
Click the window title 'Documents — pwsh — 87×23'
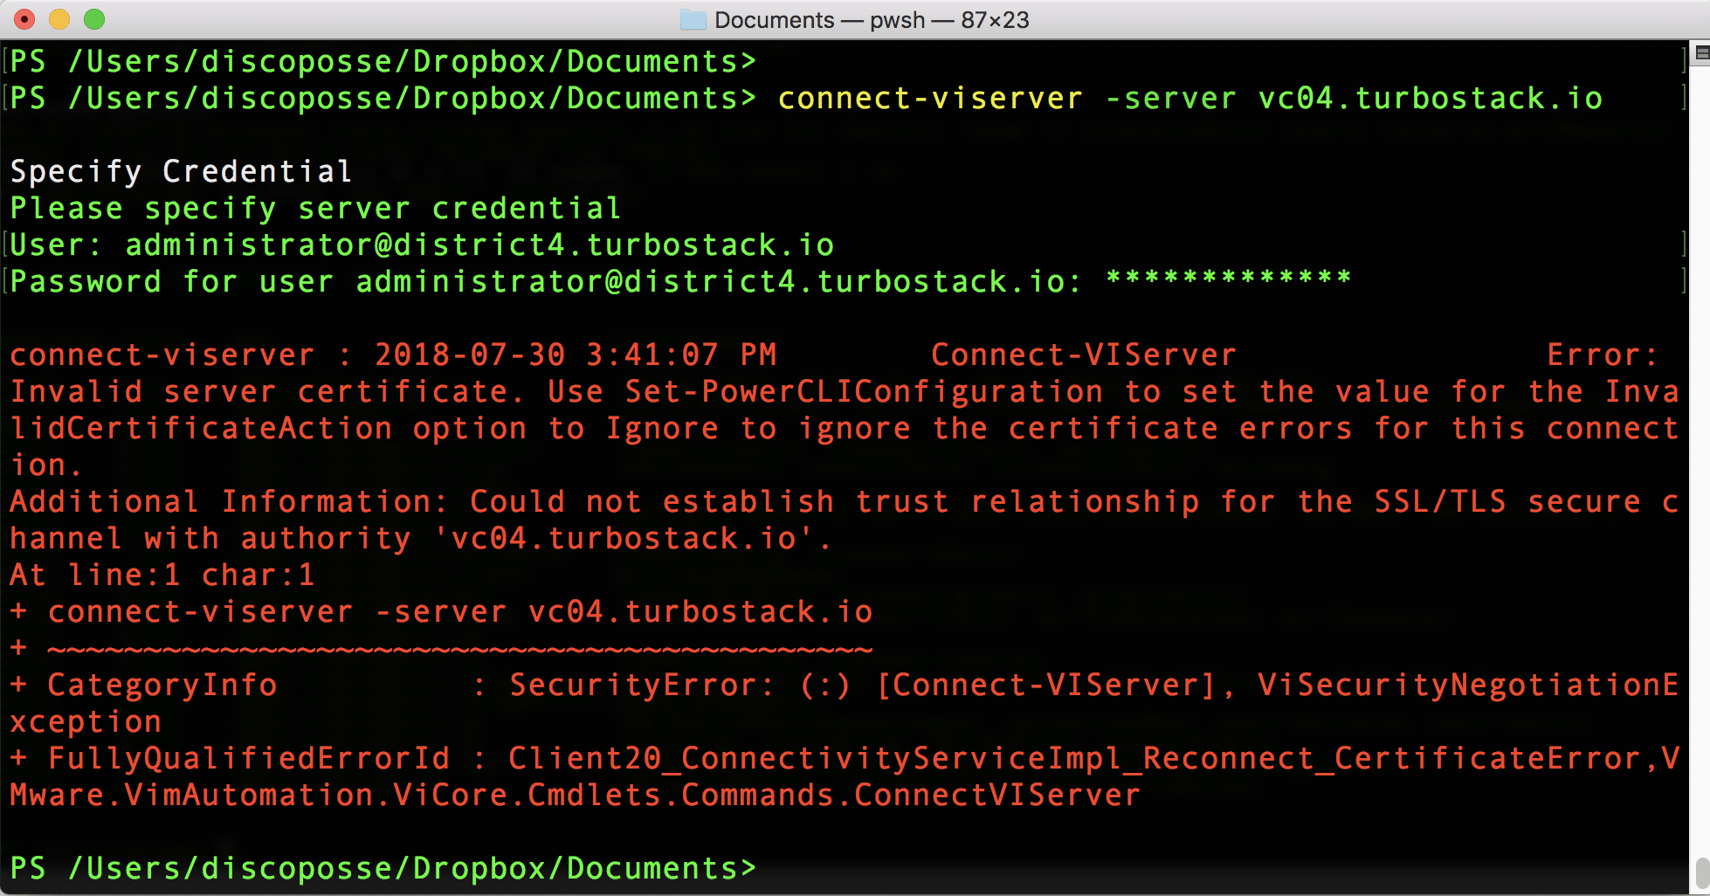871,20
